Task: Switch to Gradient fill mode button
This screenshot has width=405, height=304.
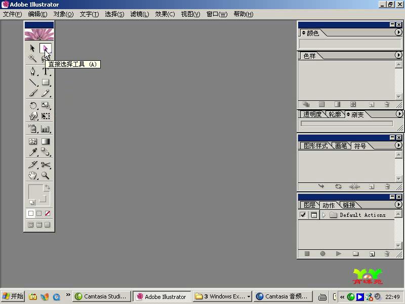Action: click(39, 213)
